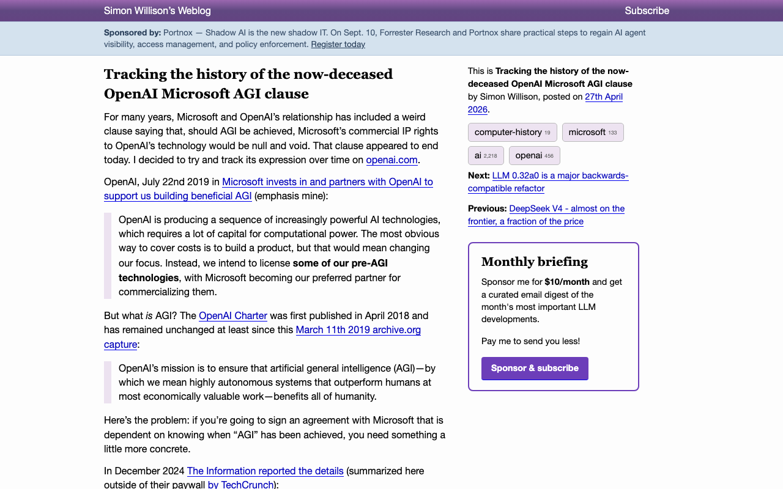Viewport: 783px width, 489px height.
Task: Click the blockquote starting 'OpenAI's mission is'
Action: pyautogui.click(x=275, y=382)
